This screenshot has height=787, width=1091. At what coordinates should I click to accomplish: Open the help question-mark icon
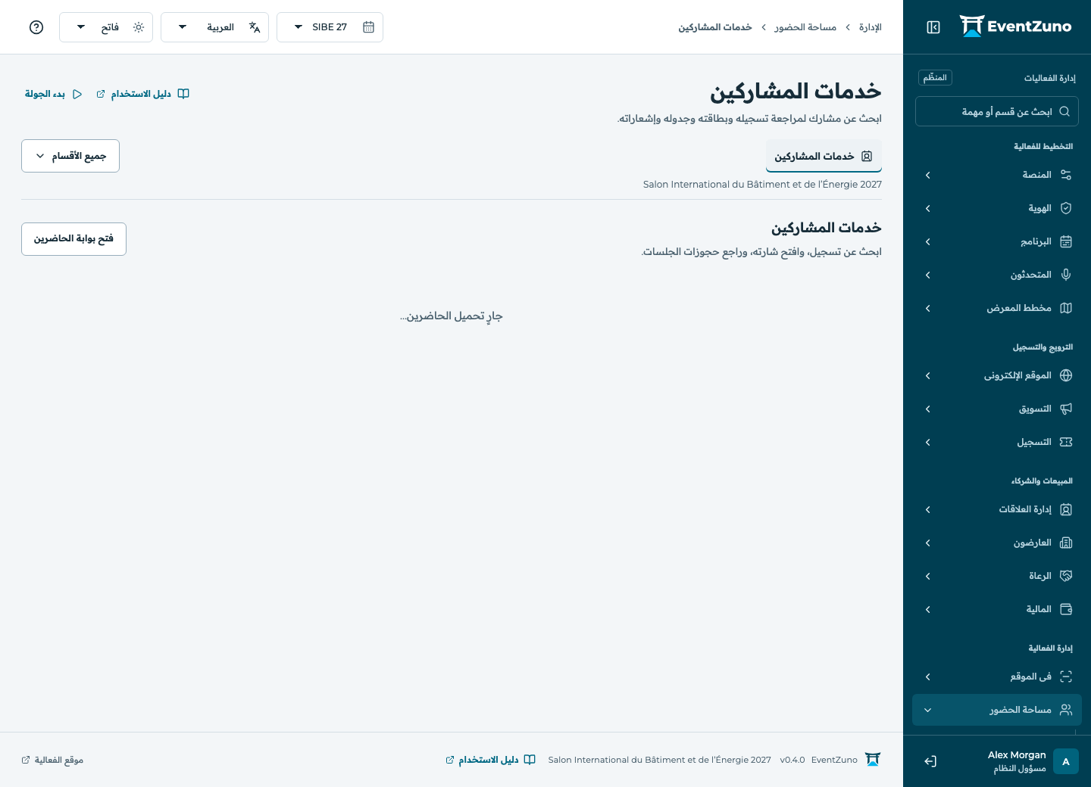(36, 27)
